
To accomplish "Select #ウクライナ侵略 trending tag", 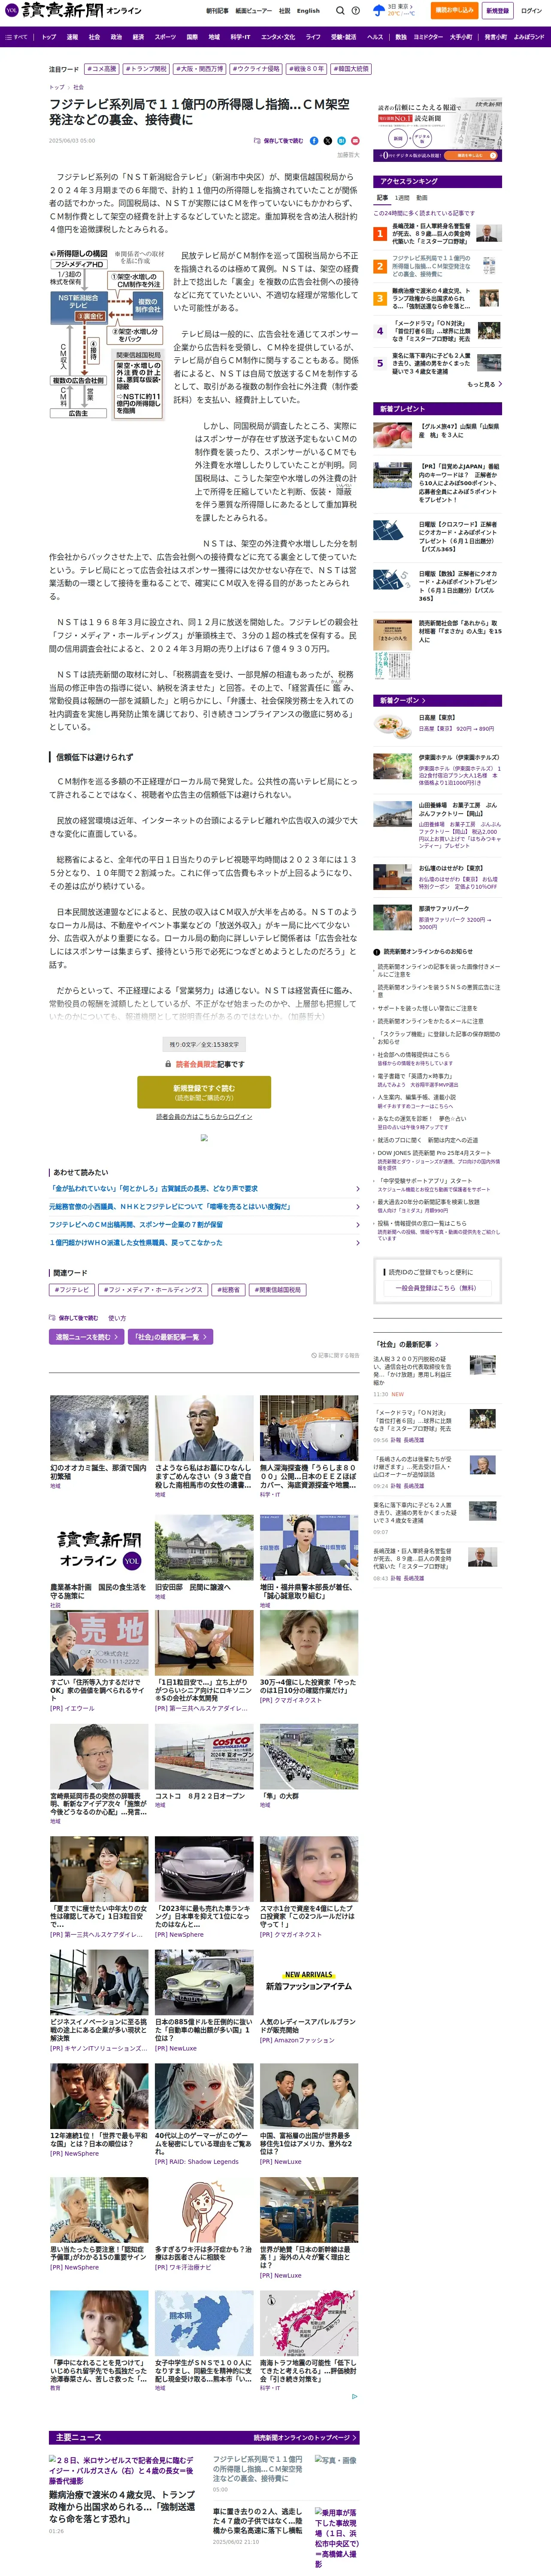I will pyautogui.click(x=256, y=69).
